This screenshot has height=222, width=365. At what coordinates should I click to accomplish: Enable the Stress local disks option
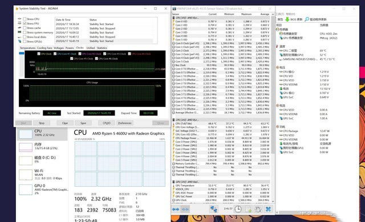25,37
